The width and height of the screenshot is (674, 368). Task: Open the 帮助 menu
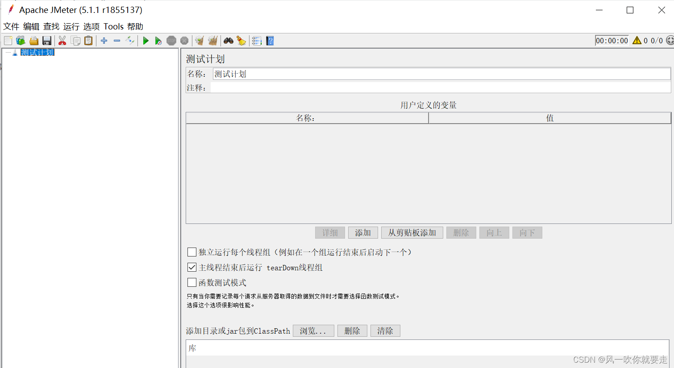coord(135,26)
